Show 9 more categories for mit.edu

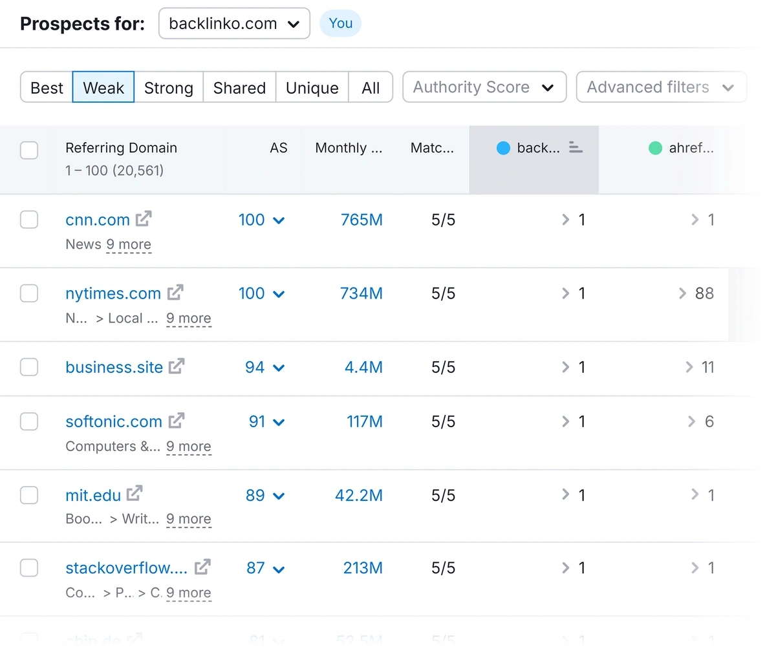pos(189,519)
